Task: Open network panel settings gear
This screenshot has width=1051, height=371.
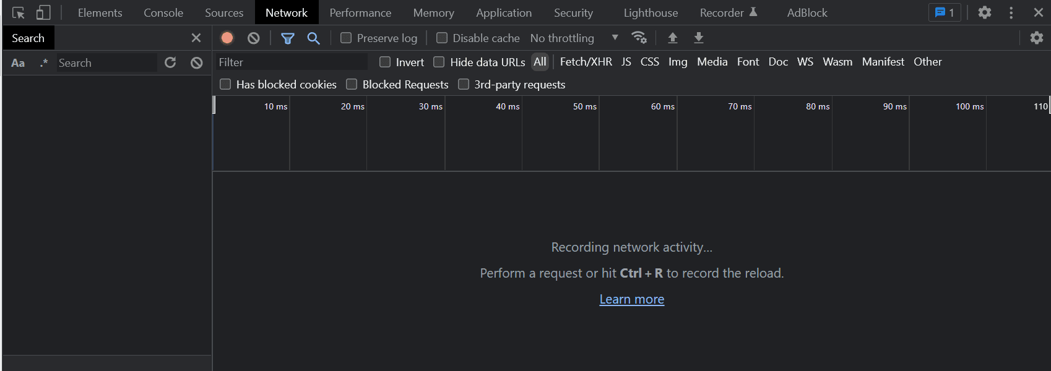Action: click(x=1036, y=38)
